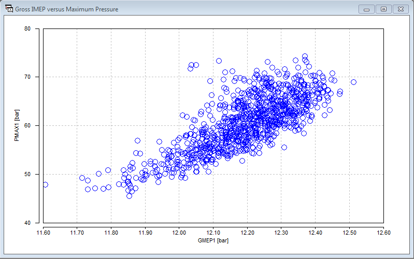Click the 12.60 x-axis tick label
The height and width of the screenshot is (259, 414).
(x=383, y=231)
